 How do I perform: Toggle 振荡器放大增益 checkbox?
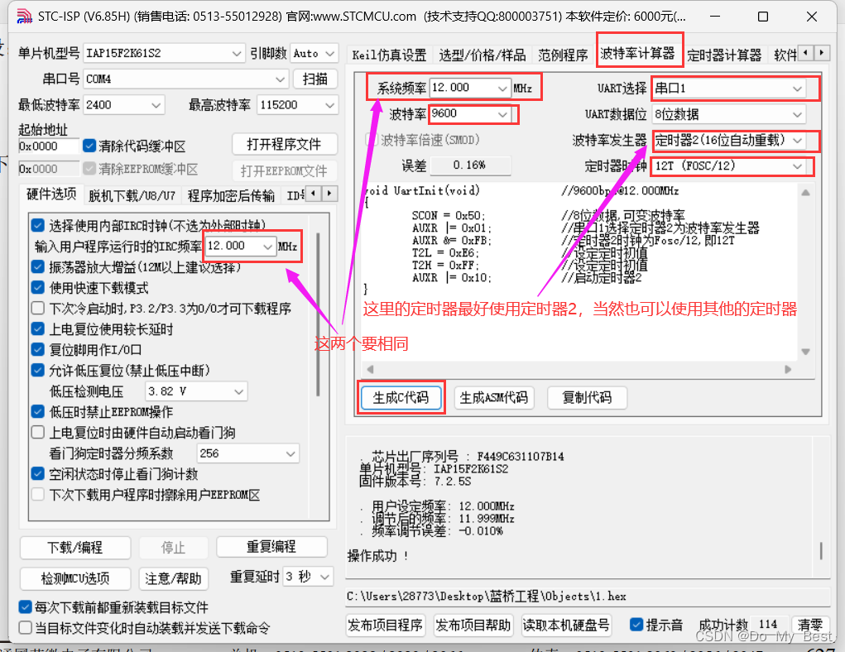pos(38,266)
